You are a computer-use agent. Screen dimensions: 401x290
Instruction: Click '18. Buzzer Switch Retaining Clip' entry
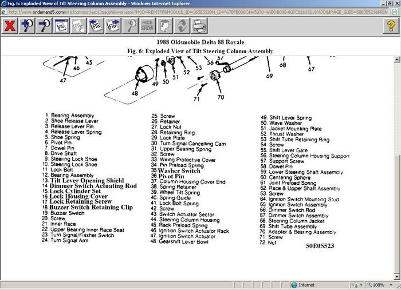click(88, 207)
